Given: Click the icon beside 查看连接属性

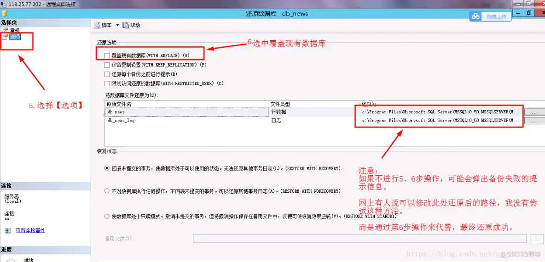Looking at the screenshot, I should [x=8, y=230].
